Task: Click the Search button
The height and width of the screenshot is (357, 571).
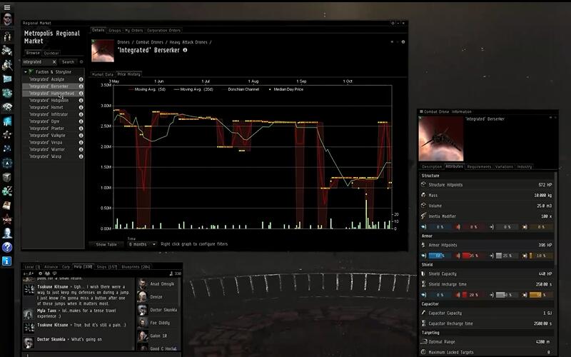Action: tap(68, 62)
